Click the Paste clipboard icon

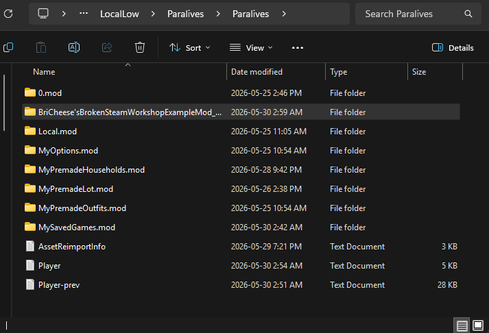[x=41, y=47]
